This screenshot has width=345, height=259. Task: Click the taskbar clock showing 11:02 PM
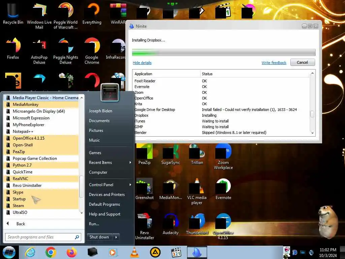(328, 252)
